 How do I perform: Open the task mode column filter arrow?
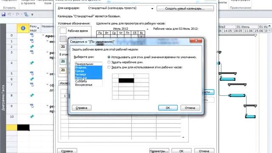point(38,28)
